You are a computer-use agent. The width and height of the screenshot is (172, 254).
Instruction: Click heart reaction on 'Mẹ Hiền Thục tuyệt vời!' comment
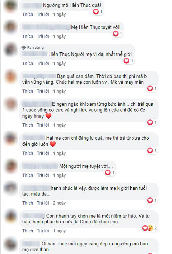click(x=116, y=34)
